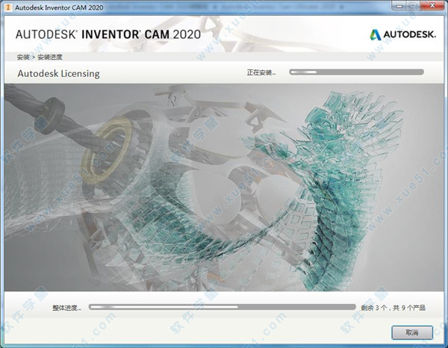Click the splash artwork image
This screenshot has width=448, height=348.
point(224,187)
